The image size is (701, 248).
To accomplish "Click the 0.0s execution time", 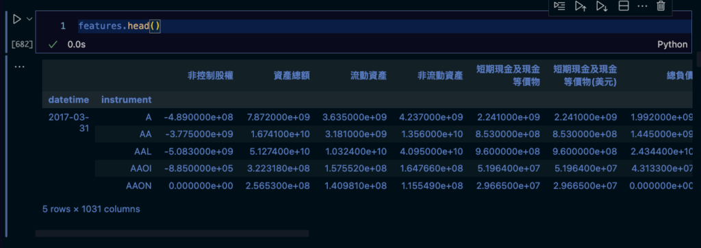I will point(77,45).
